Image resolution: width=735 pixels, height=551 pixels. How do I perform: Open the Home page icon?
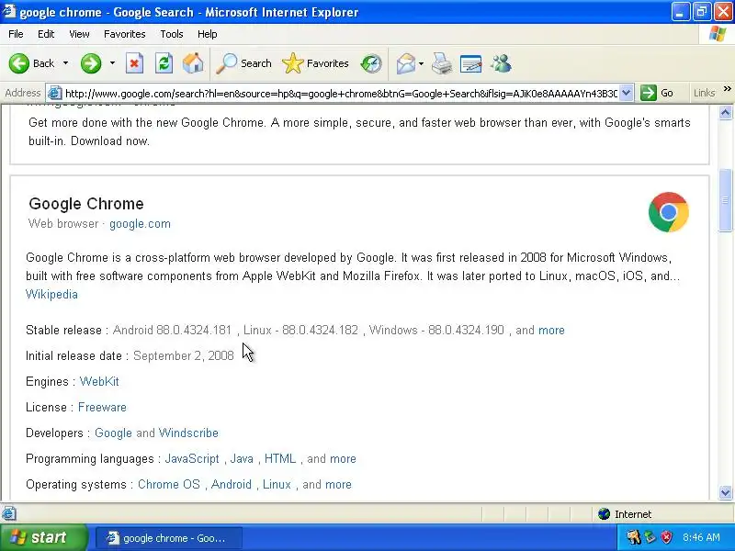pos(193,63)
